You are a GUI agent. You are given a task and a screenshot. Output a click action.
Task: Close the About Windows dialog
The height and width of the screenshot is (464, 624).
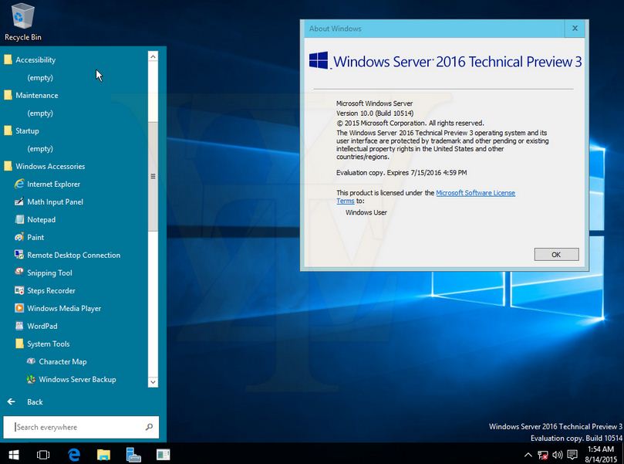(x=575, y=29)
